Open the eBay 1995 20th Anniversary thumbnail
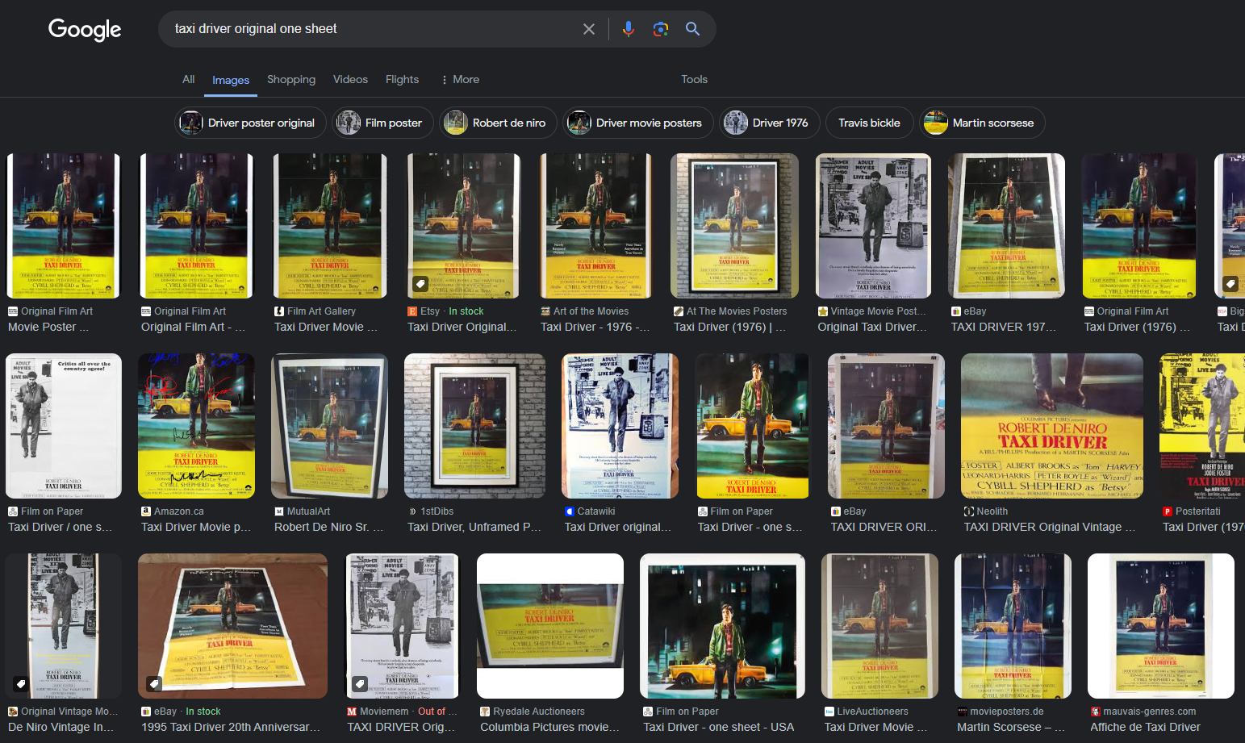The height and width of the screenshot is (743, 1245). [232, 626]
